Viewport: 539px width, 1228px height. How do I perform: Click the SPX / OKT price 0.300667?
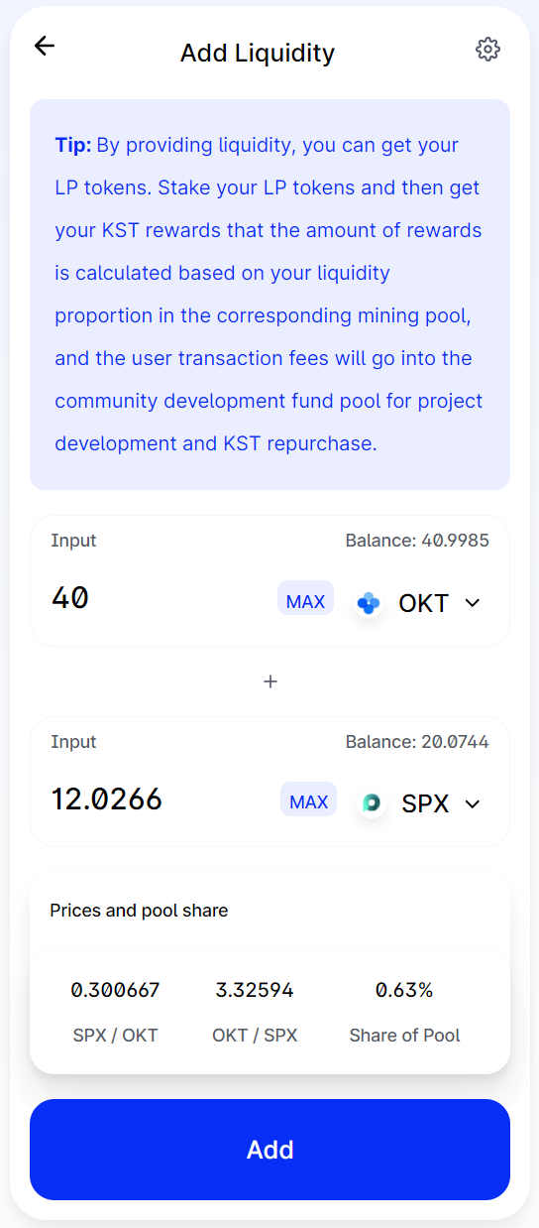(115, 990)
